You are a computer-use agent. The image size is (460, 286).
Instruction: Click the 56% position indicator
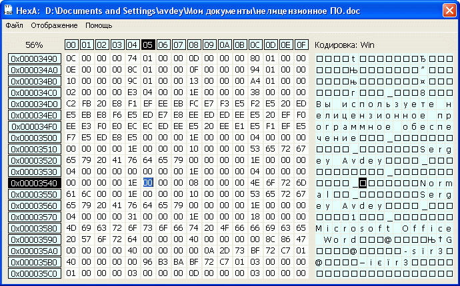[34, 45]
